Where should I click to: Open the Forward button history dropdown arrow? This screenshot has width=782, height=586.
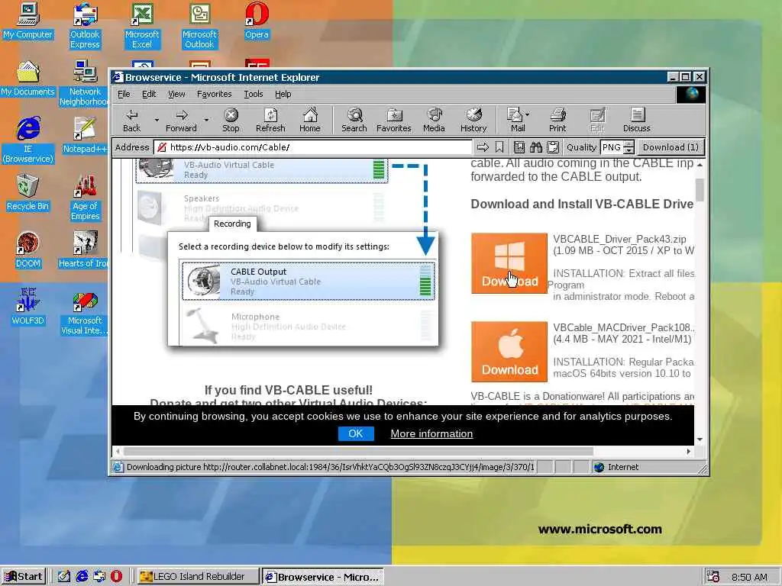(x=206, y=120)
